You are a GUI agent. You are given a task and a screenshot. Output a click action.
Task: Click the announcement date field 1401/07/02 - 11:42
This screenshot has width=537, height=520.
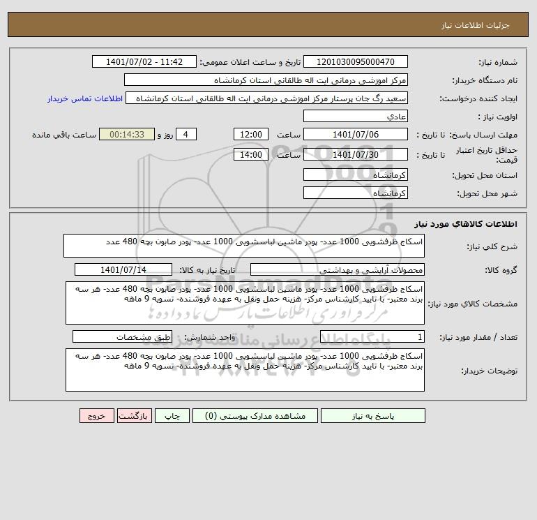click(x=144, y=61)
